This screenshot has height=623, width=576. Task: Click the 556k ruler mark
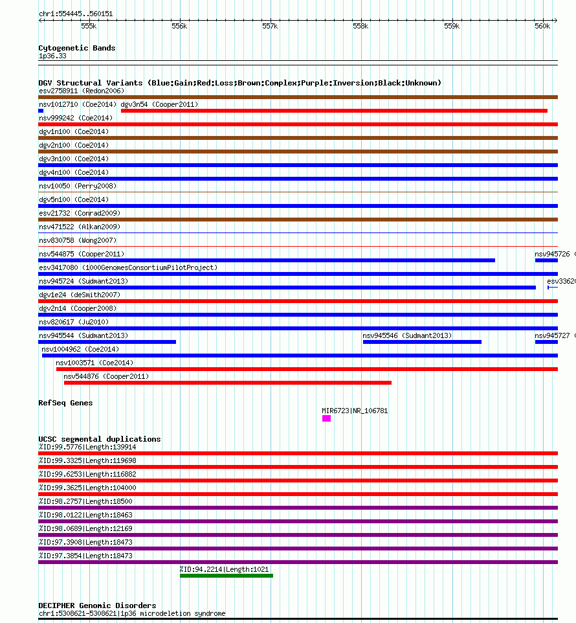(x=179, y=26)
